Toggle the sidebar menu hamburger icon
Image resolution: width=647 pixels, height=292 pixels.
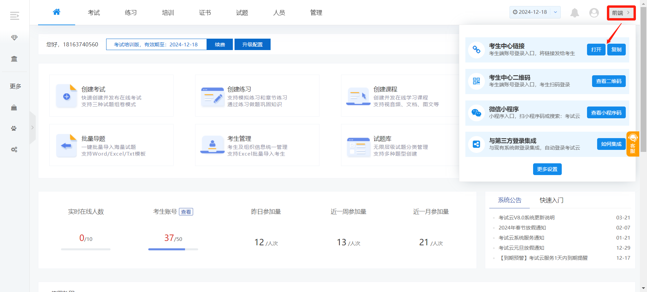14,15
